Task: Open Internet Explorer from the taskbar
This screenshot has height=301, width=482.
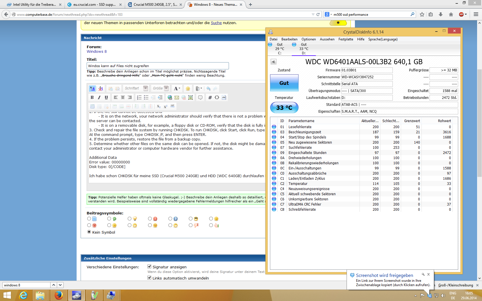Action: pyautogui.click(x=23, y=295)
